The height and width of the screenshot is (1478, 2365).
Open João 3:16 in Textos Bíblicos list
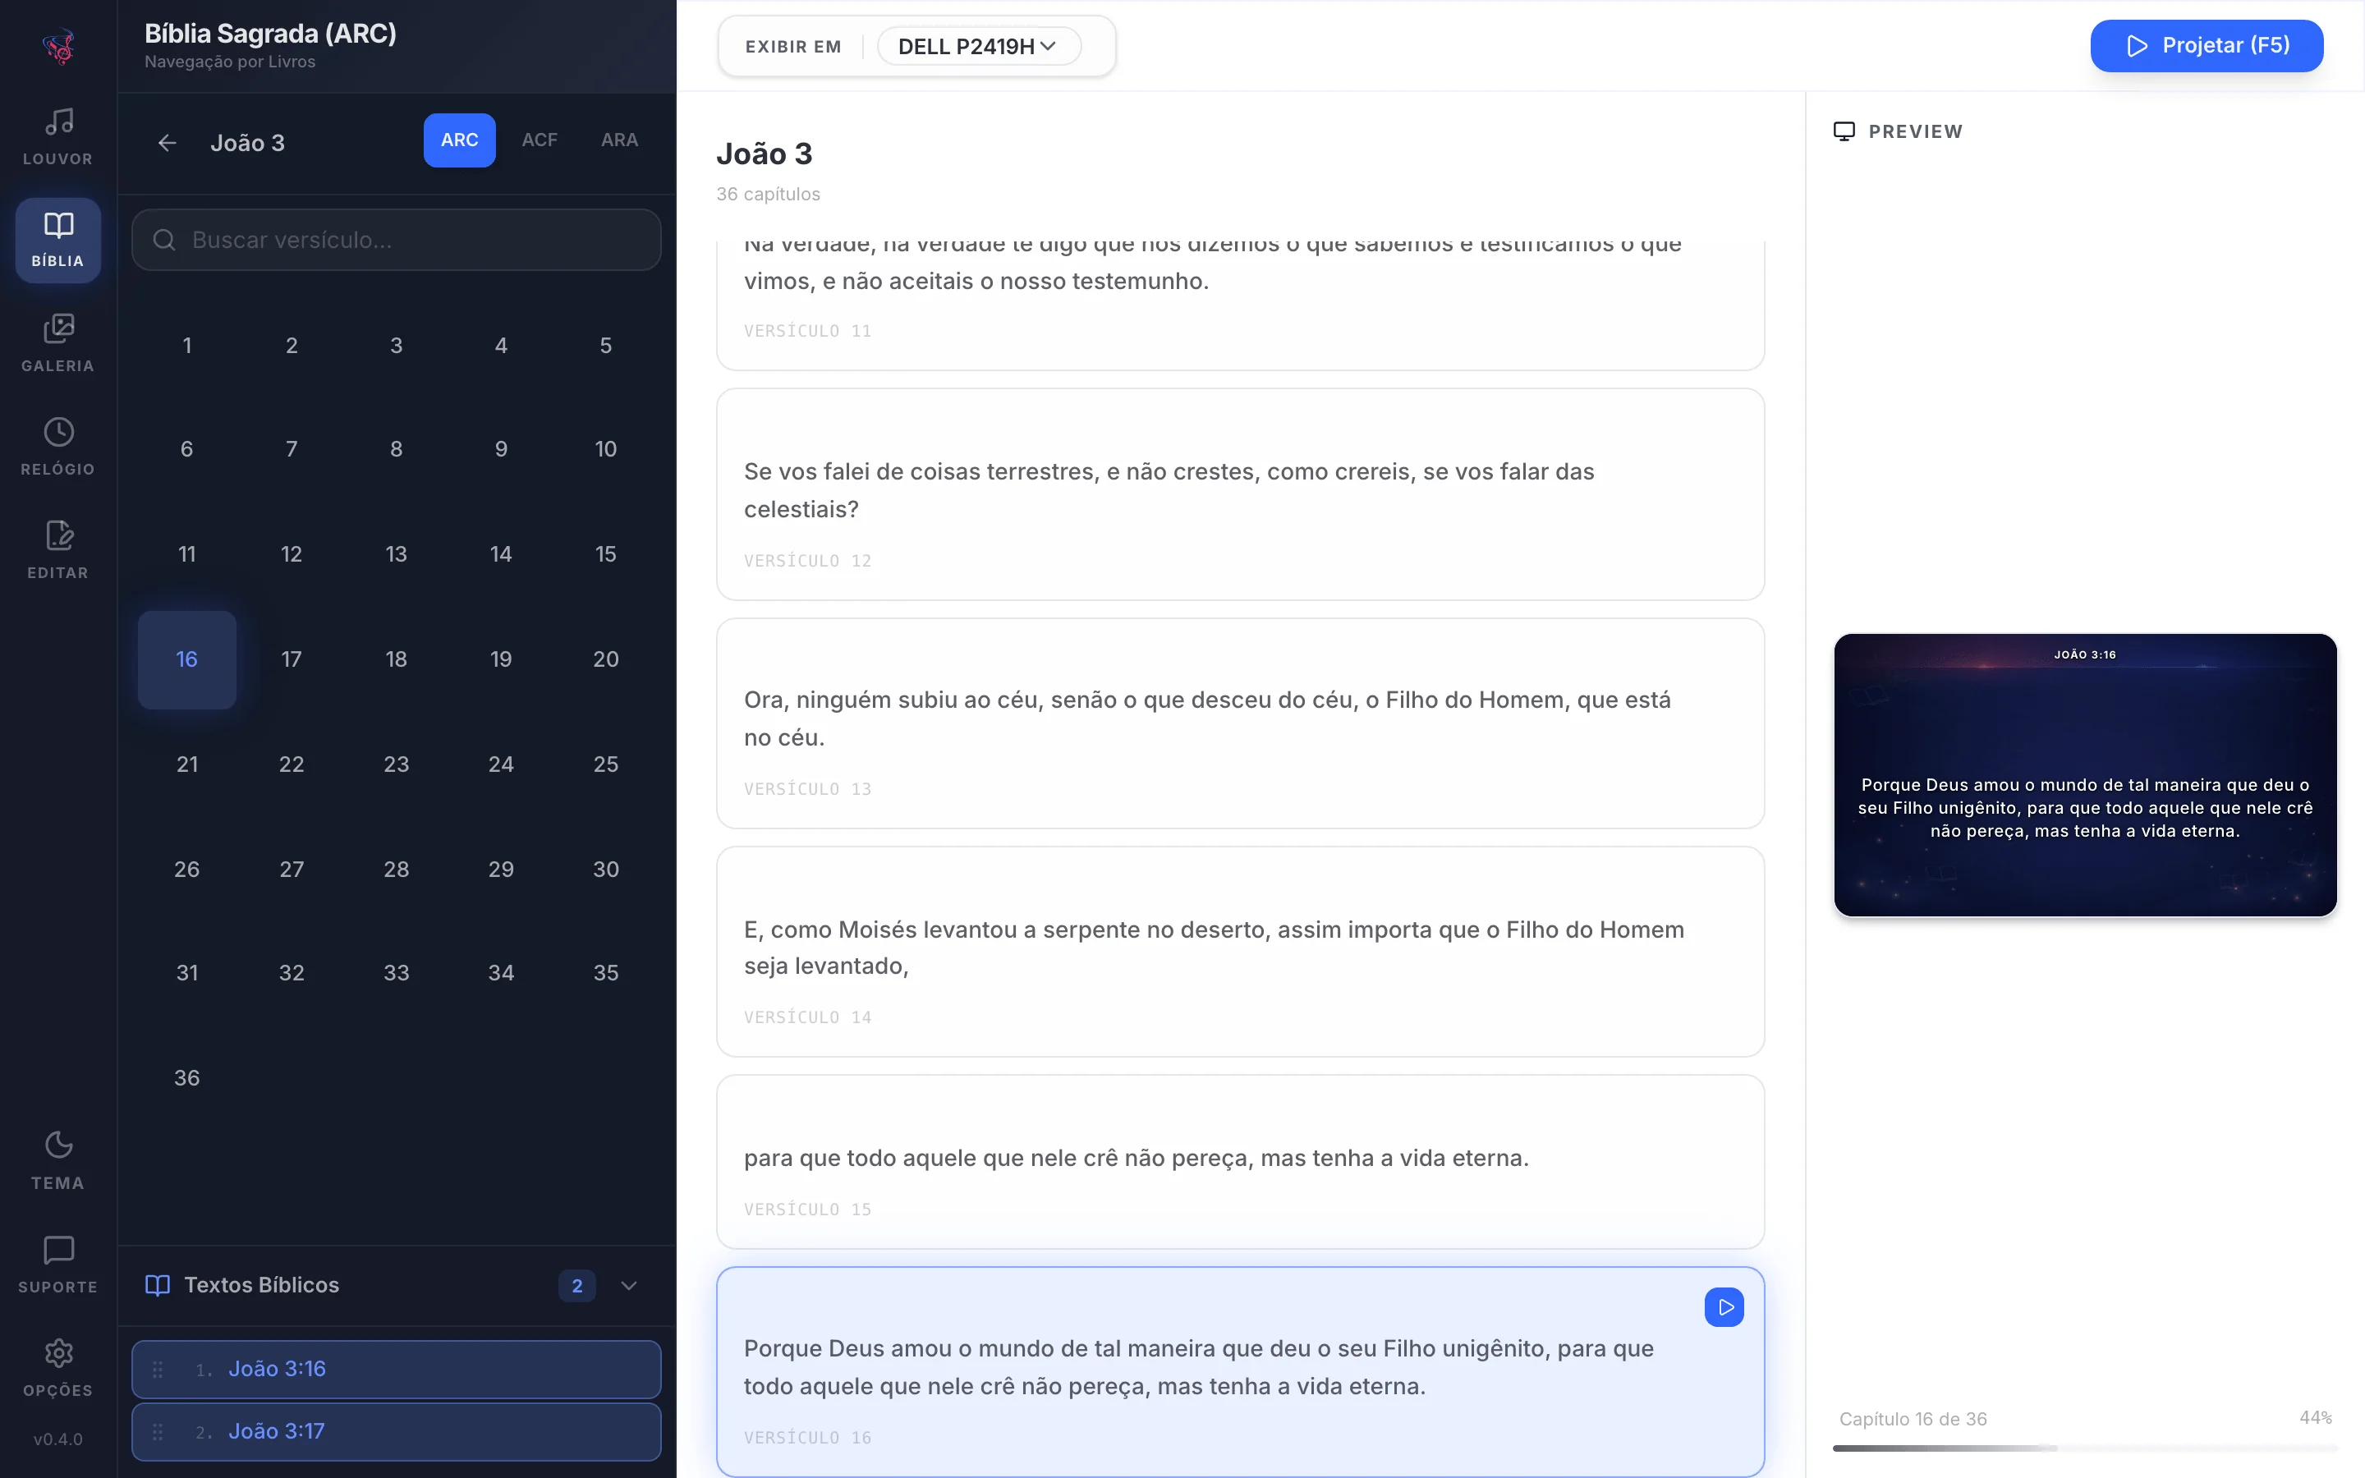pyautogui.click(x=396, y=1370)
